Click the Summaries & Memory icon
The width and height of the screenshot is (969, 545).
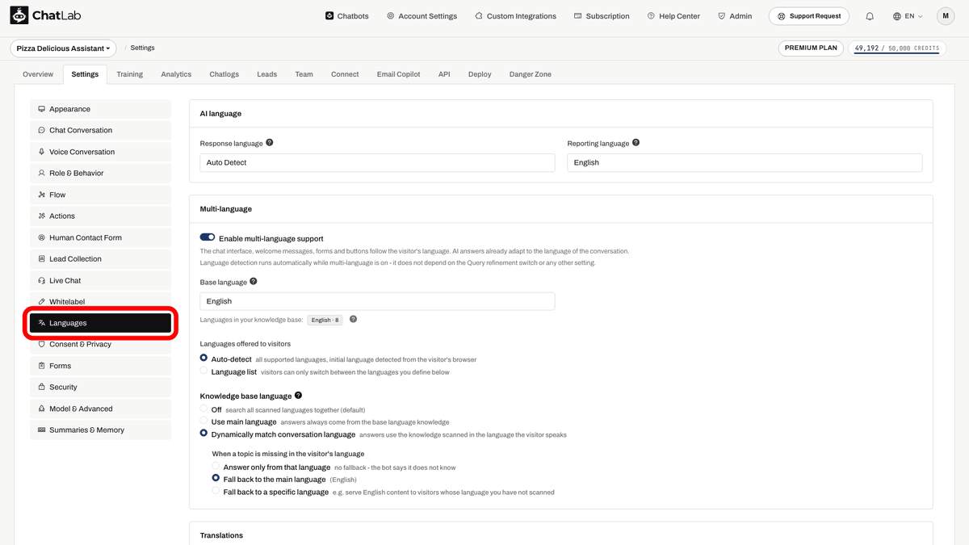point(41,430)
